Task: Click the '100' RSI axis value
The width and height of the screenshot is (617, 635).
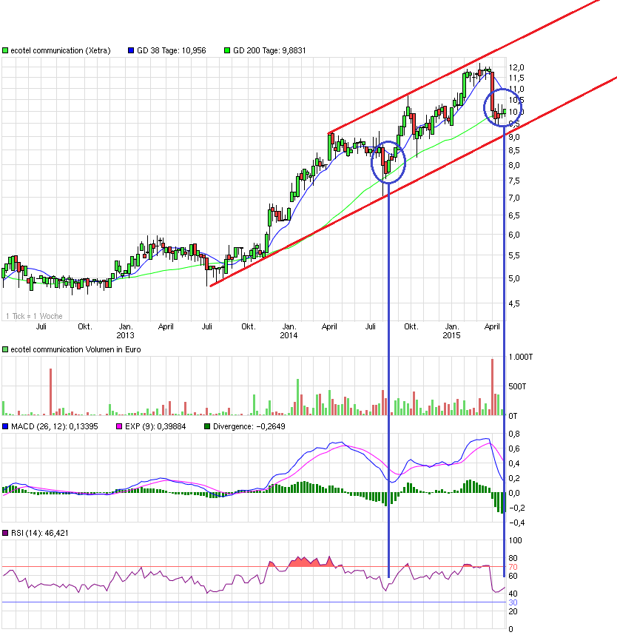Action: 516,540
